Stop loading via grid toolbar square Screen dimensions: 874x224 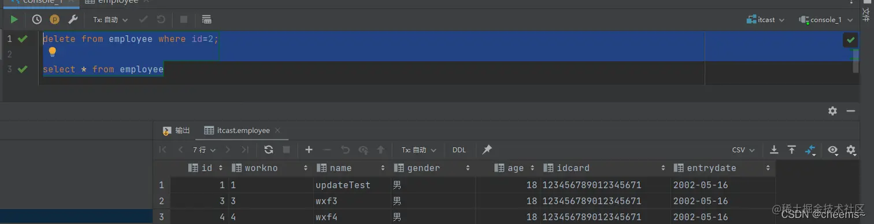(x=286, y=150)
